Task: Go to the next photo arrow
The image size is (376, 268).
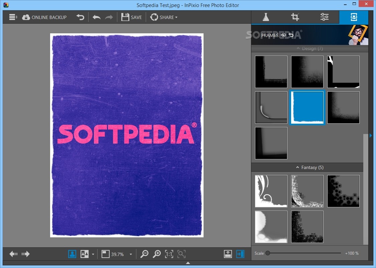Action: pos(25,254)
